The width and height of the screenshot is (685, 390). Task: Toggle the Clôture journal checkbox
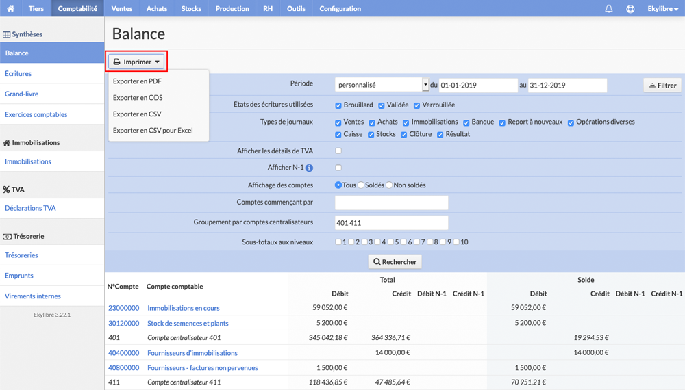coord(404,135)
